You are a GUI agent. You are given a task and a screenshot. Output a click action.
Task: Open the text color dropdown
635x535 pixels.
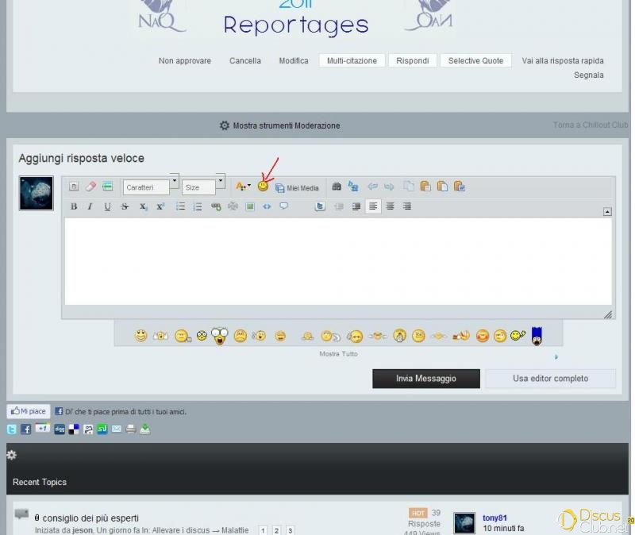click(x=243, y=187)
